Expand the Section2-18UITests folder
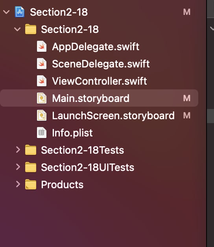The image size is (214, 247). click(18, 167)
